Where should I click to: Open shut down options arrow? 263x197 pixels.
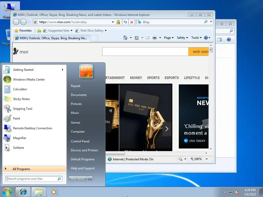pyautogui.click(x=90, y=179)
